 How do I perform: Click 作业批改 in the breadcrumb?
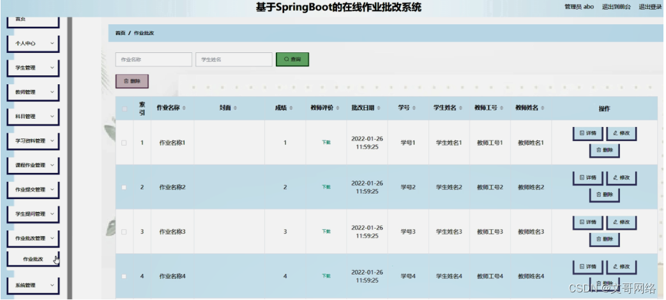click(144, 33)
